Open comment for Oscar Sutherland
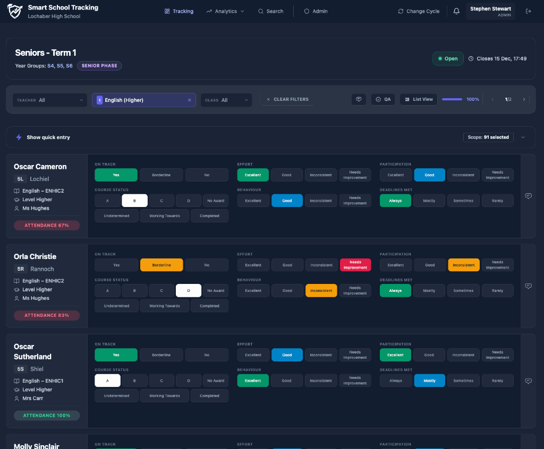Image resolution: width=544 pixels, height=449 pixels. click(528, 381)
